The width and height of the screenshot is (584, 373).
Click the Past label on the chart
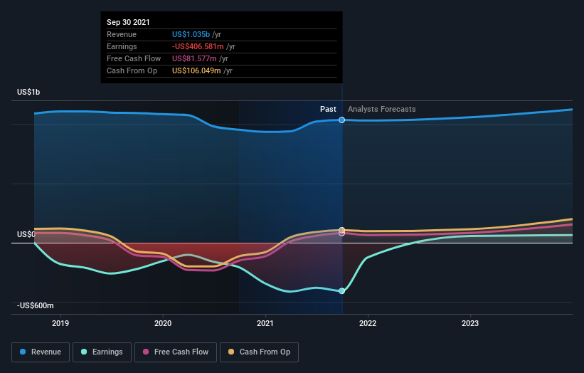click(x=328, y=109)
